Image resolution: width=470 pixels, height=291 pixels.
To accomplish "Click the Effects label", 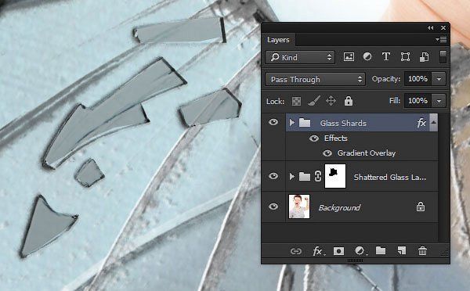I will pos(336,138).
